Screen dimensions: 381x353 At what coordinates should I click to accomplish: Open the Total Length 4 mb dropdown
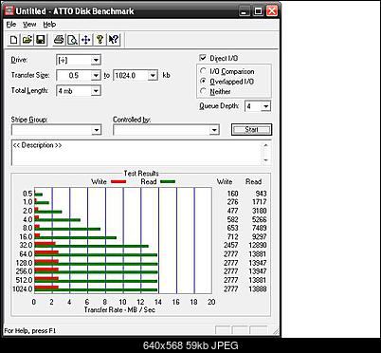[x=96, y=91]
